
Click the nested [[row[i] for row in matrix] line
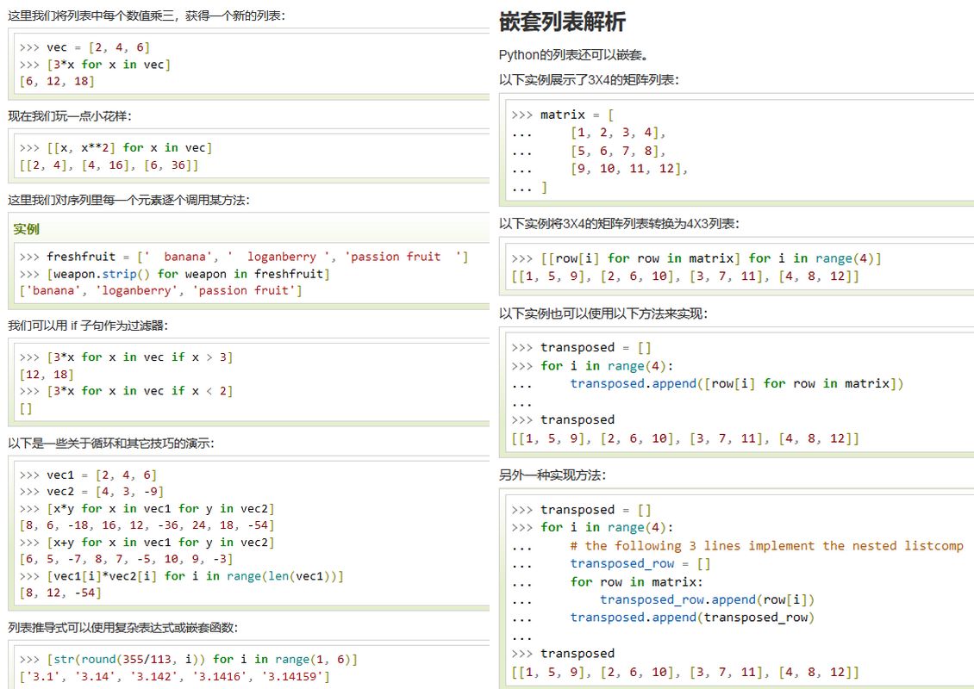696,258
